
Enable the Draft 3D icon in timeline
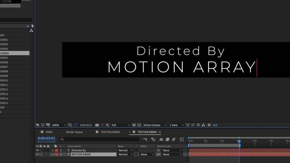coord(153,140)
